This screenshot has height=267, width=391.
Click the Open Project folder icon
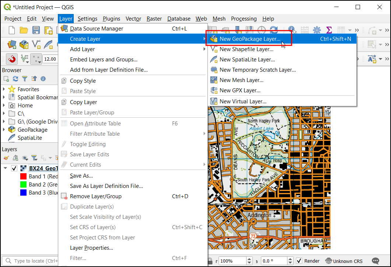(24, 30)
